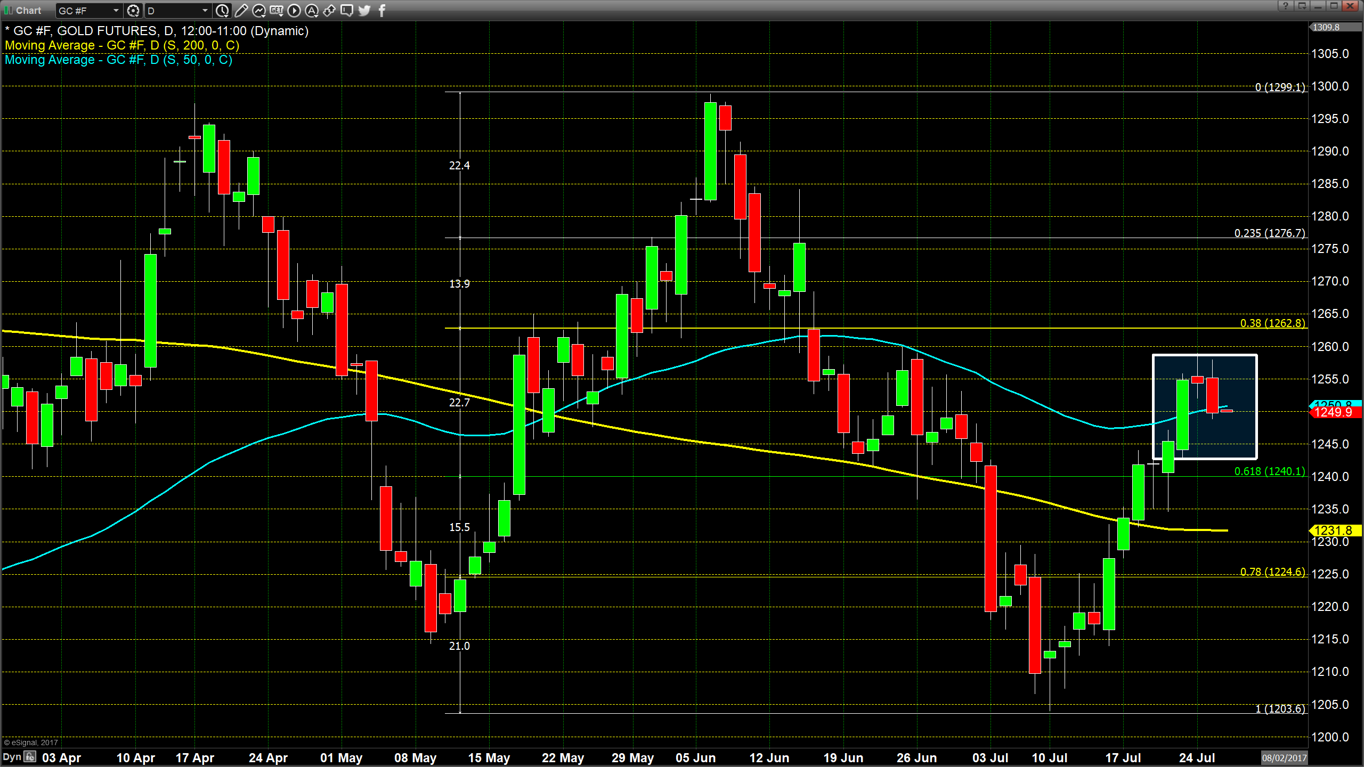Image resolution: width=1364 pixels, height=767 pixels.
Task: Open the alerts 'A' circle icon
Action: (x=312, y=10)
